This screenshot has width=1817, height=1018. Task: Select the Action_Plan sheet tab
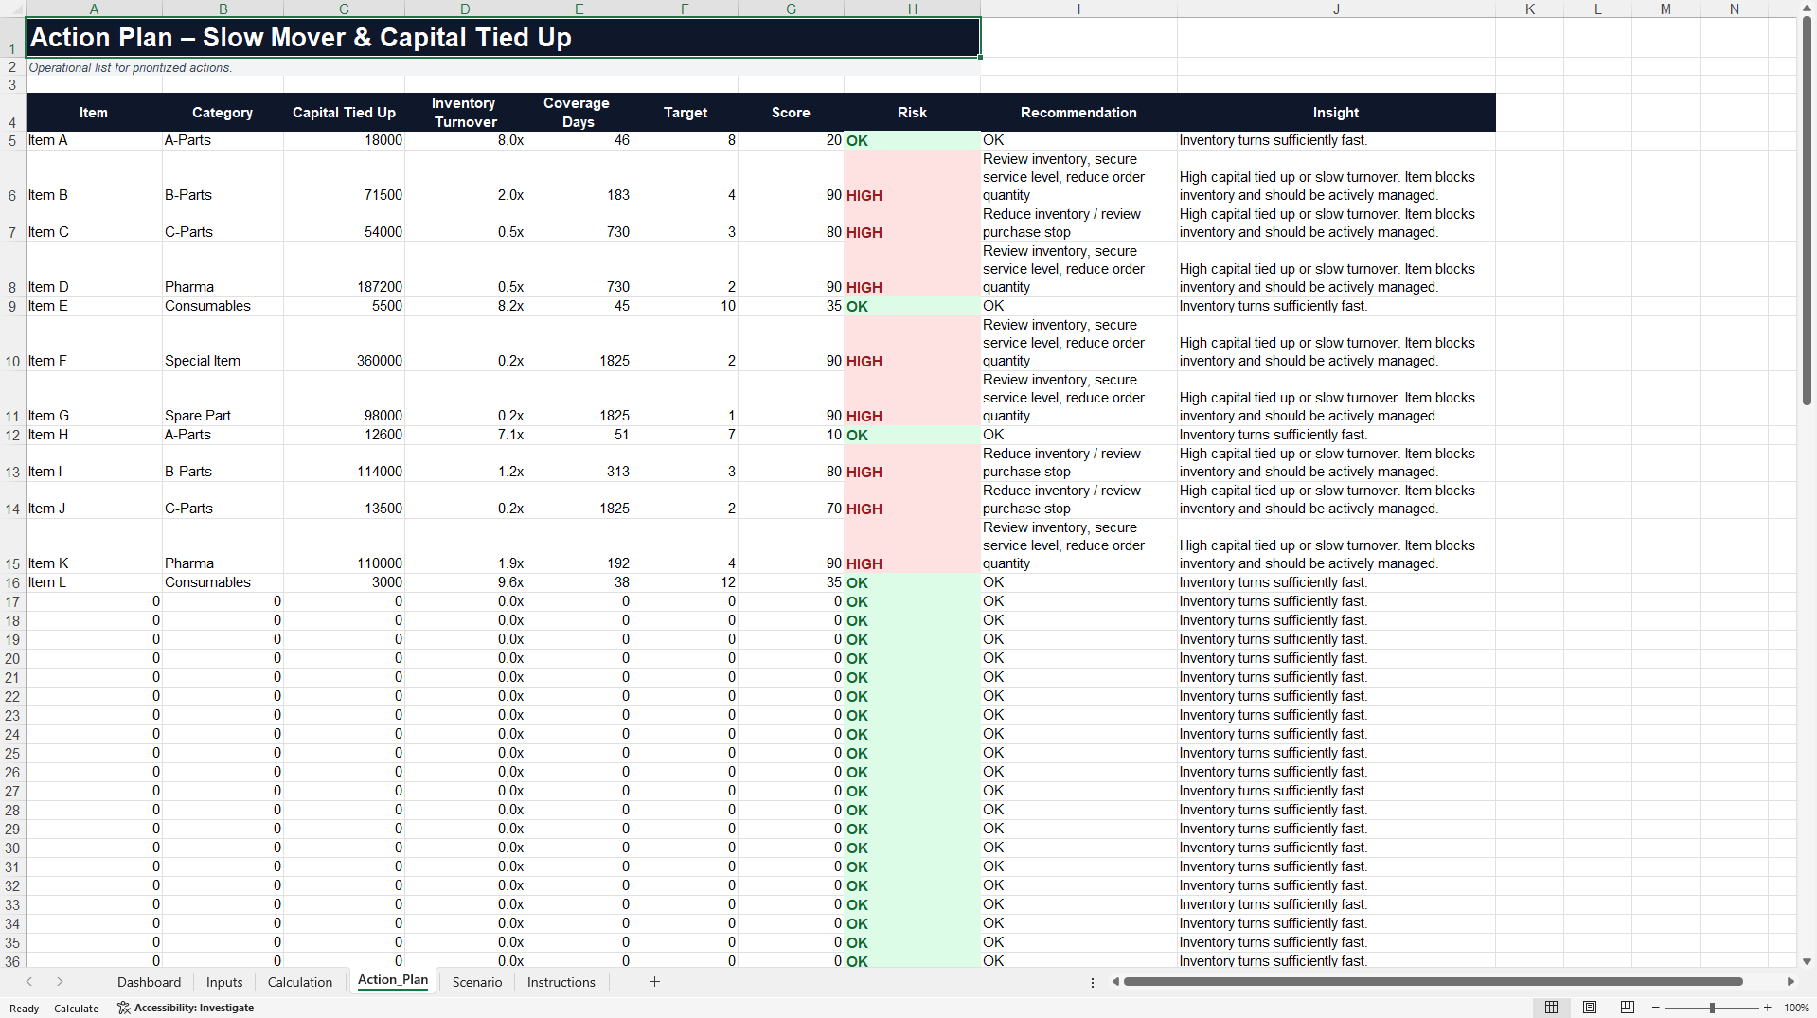pos(393,980)
